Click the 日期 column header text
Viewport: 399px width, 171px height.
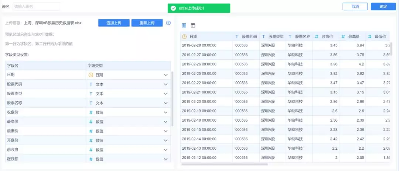pos(193,36)
